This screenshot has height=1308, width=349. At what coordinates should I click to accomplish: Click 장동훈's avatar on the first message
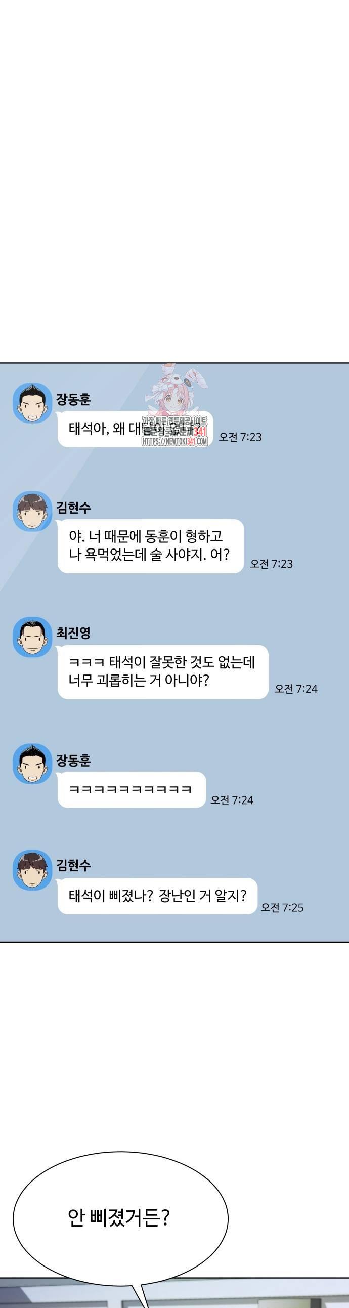click(x=32, y=403)
